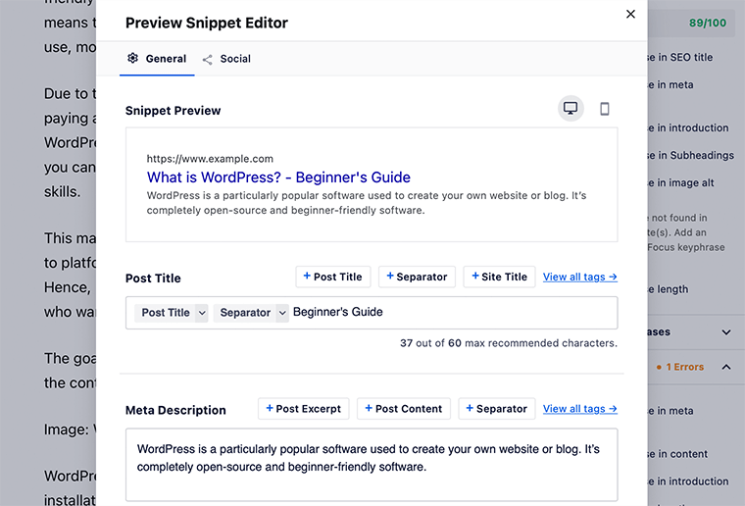Screen dimensions: 745x506
Task: Insert Post Content into Meta Description
Action: (403, 409)
